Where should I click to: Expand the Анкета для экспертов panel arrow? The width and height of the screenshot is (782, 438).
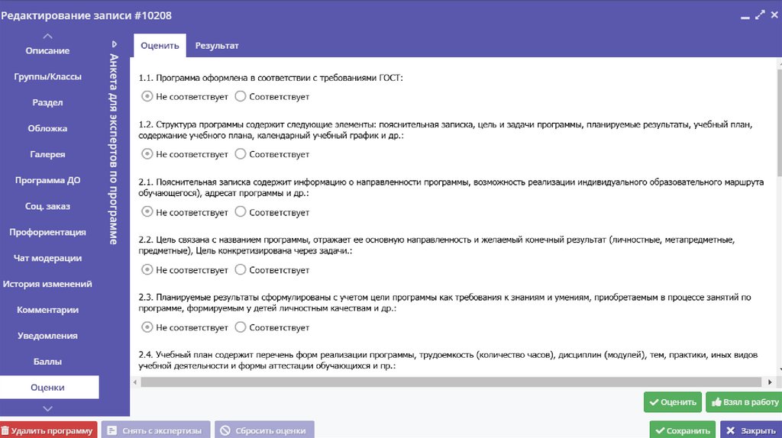point(115,43)
